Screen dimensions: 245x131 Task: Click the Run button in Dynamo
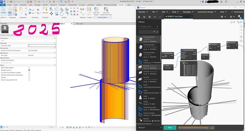coord(170,127)
